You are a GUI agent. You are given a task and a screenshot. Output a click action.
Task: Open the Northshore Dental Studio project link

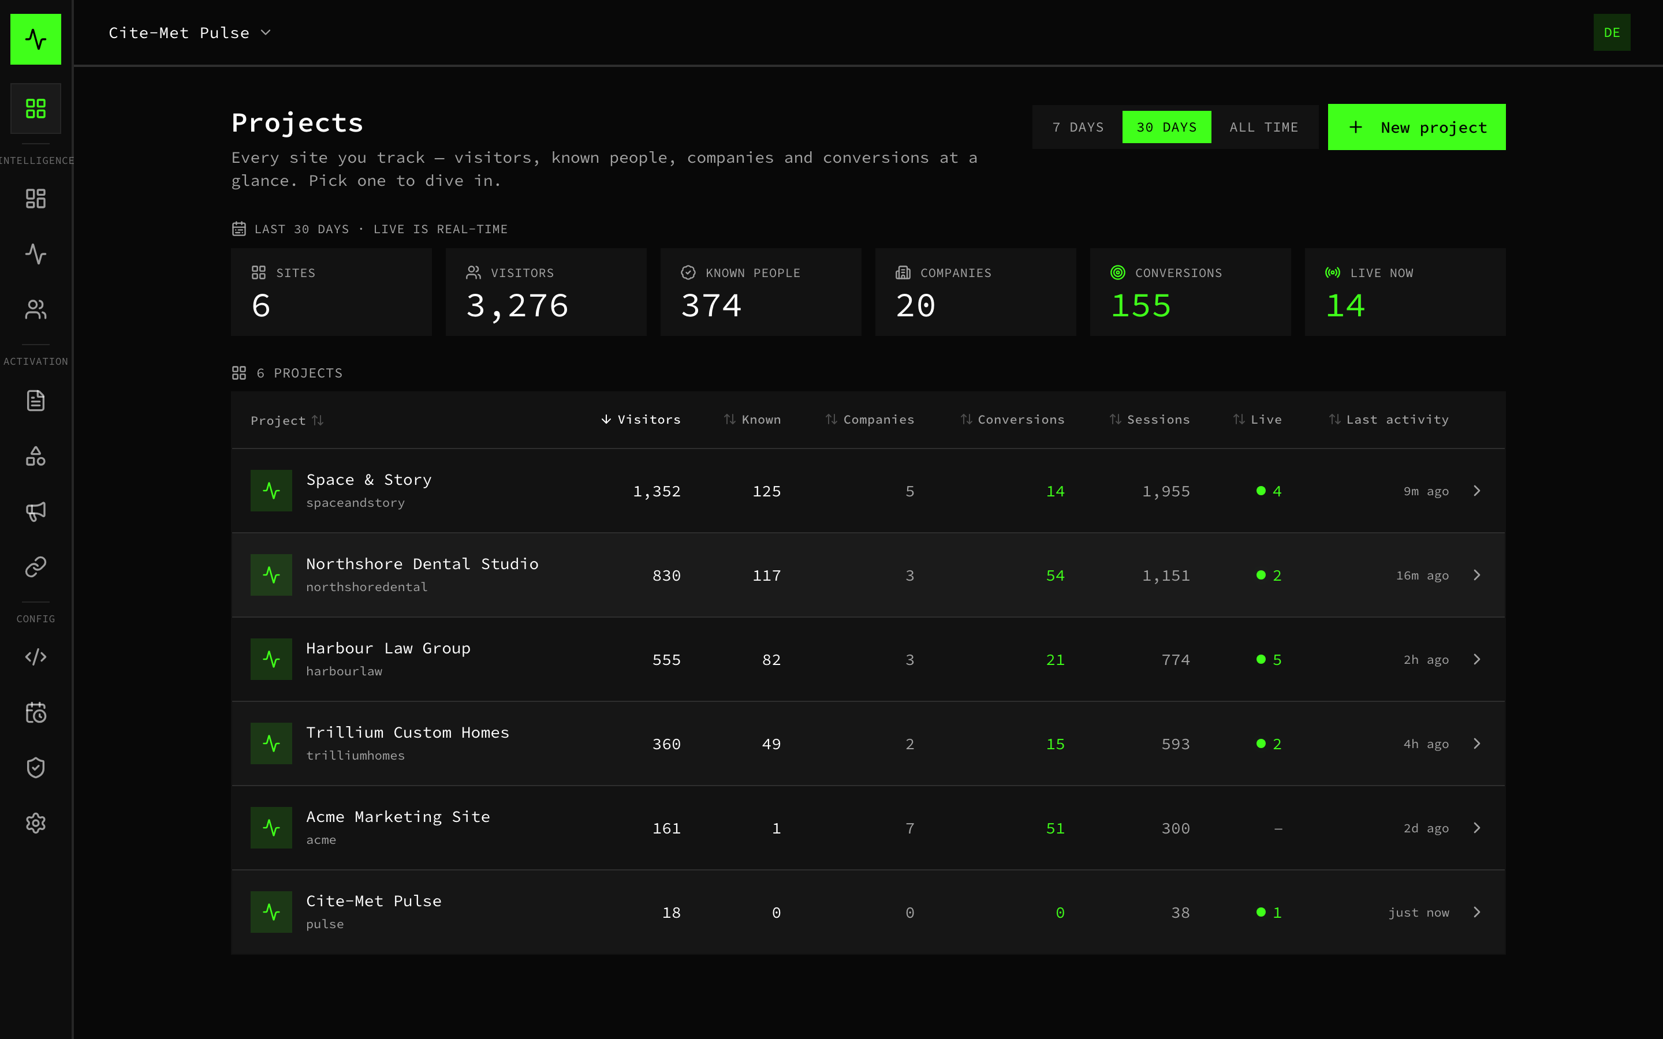tap(422, 563)
